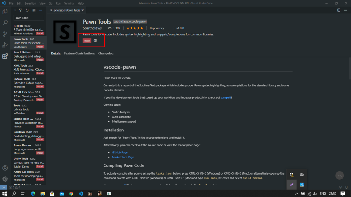Install React Native Tools extension
This screenshot has width=351, height=197.
coord(40,60)
